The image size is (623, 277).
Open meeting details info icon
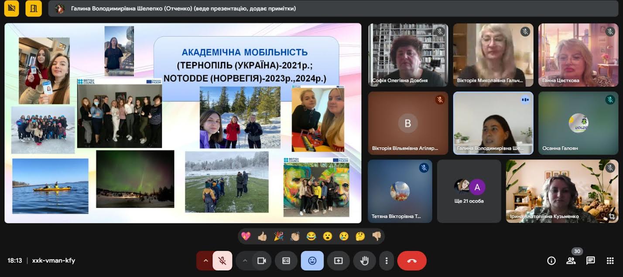(551, 261)
